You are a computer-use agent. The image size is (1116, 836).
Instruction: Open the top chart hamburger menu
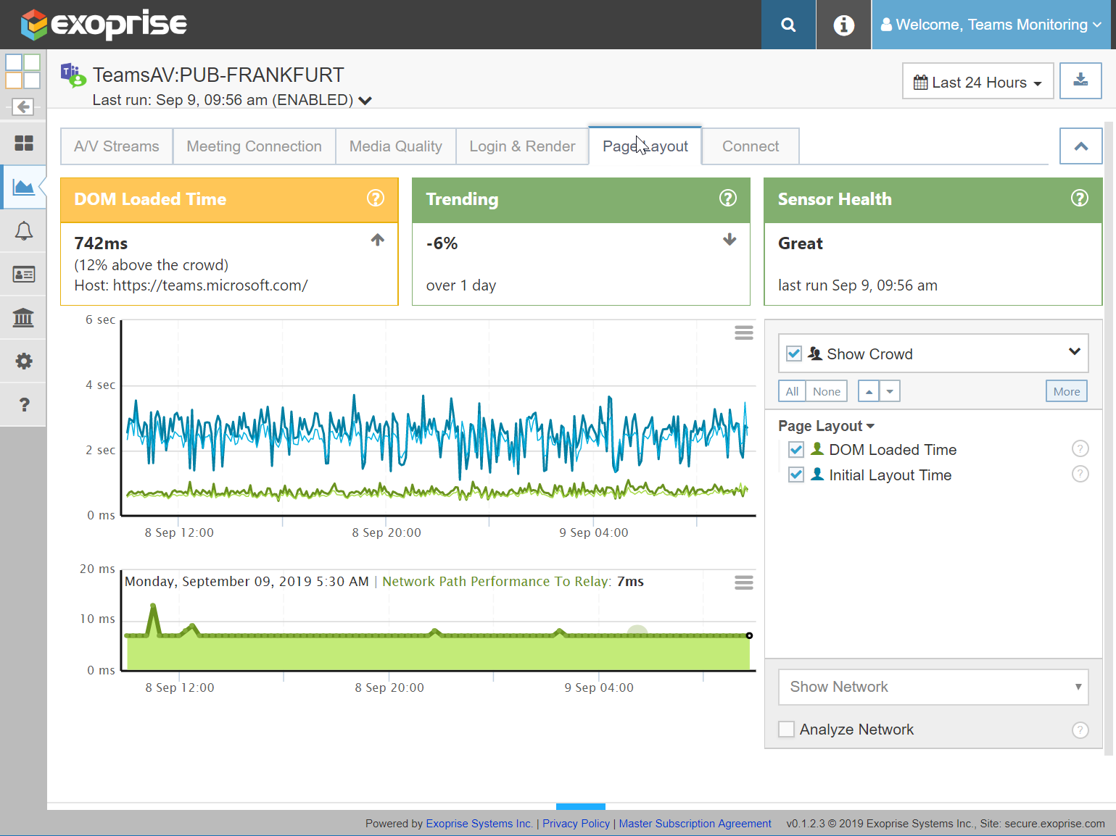tap(744, 333)
